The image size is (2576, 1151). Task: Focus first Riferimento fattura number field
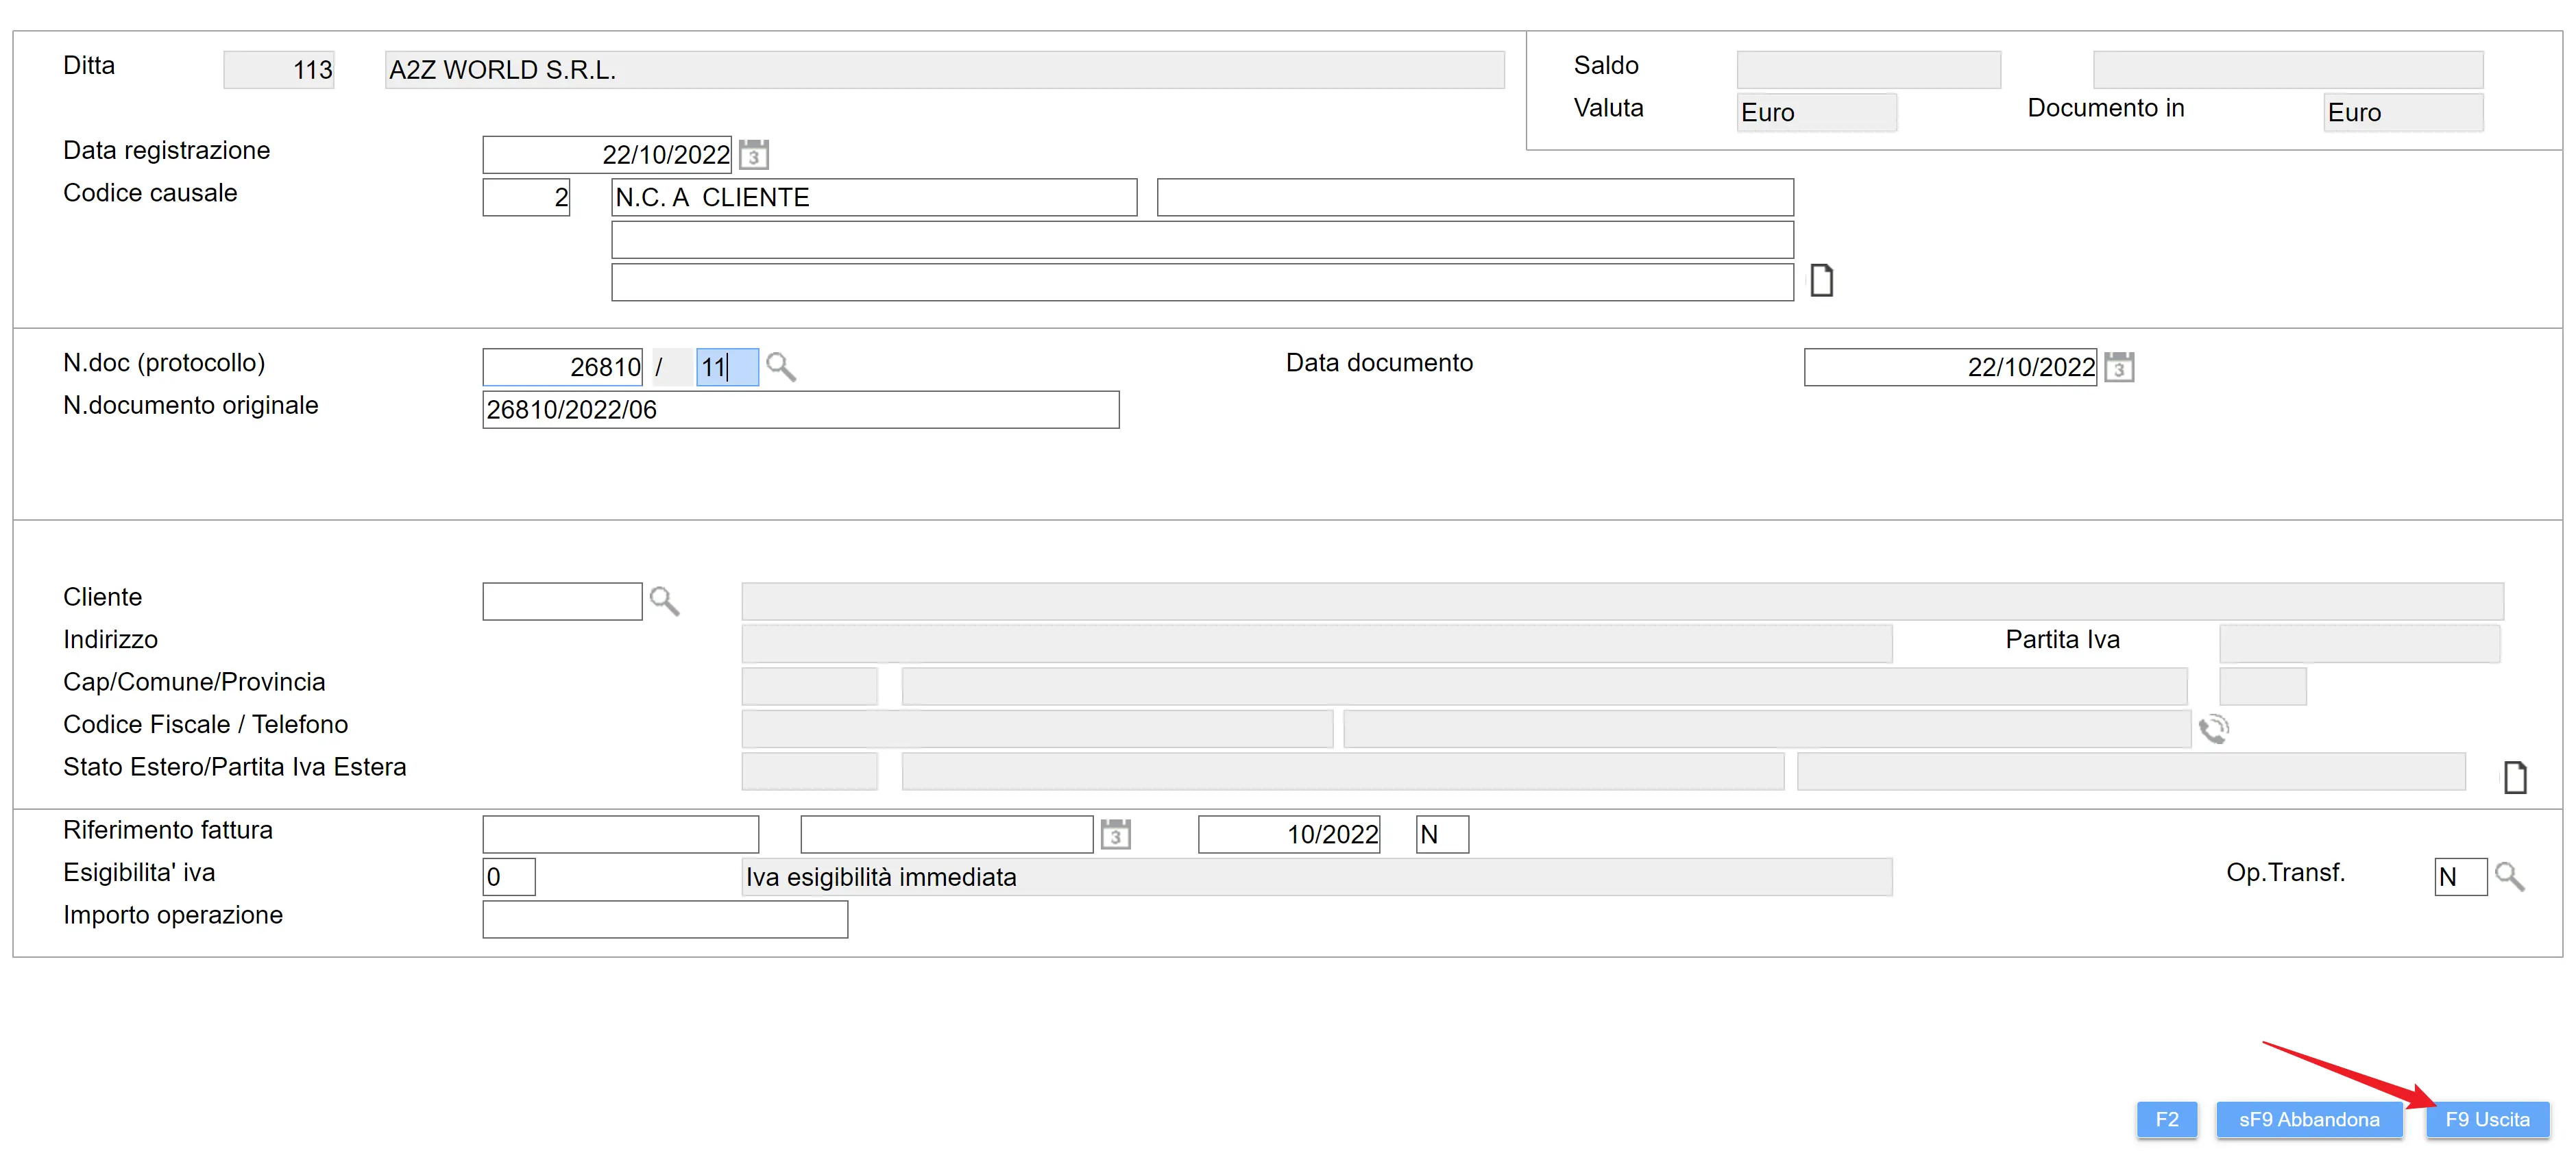[x=620, y=834]
